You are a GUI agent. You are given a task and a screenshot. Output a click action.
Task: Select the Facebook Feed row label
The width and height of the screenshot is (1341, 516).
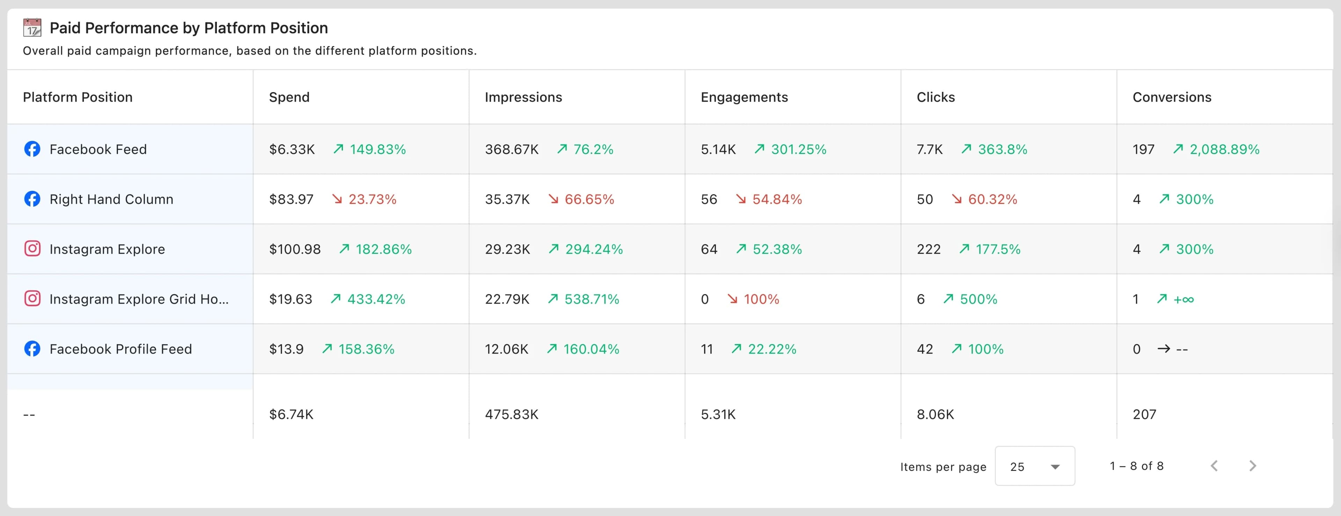coord(98,150)
